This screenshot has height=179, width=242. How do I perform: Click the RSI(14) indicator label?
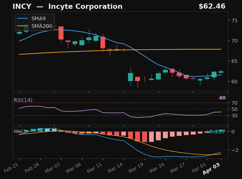click(23, 100)
